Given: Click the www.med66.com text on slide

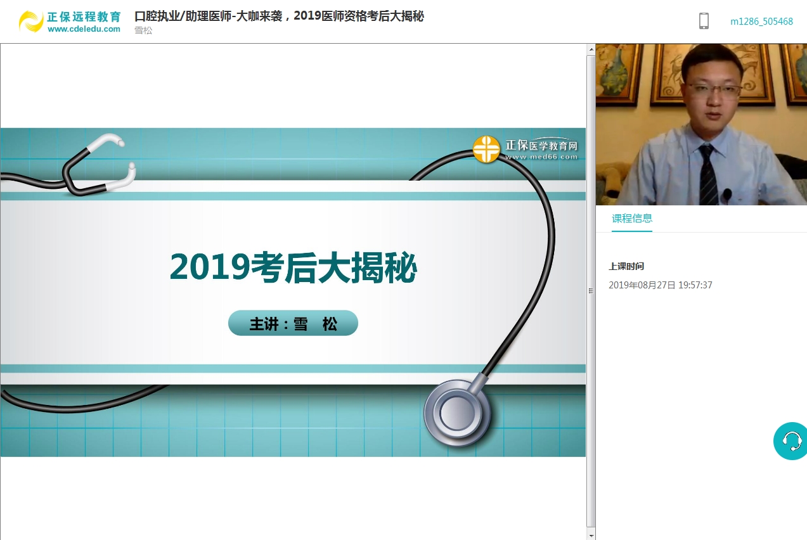Looking at the screenshot, I should 541,157.
